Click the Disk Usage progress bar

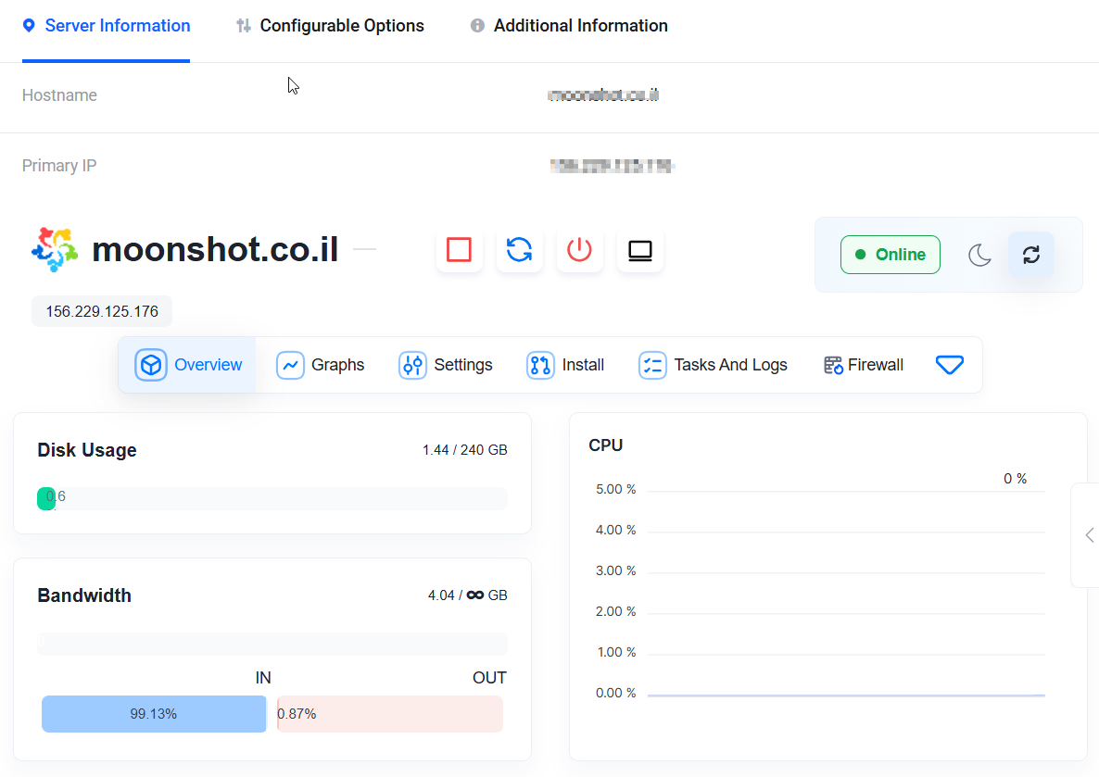[272, 499]
